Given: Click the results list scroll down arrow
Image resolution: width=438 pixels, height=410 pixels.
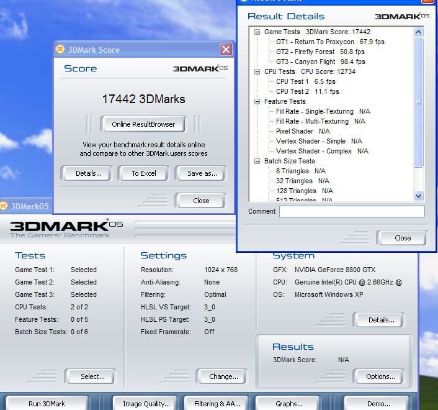Looking at the screenshot, I should click(x=418, y=196).
